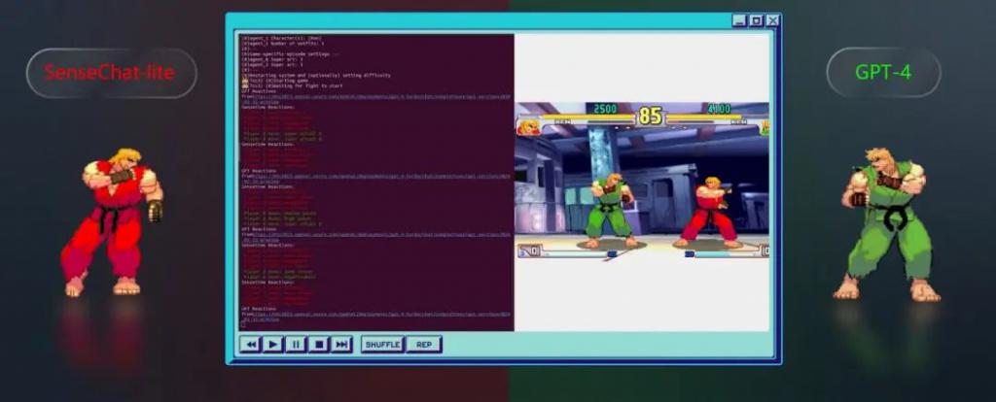996x402 pixels.
Task: Click the left score 2500
Action: click(605, 109)
